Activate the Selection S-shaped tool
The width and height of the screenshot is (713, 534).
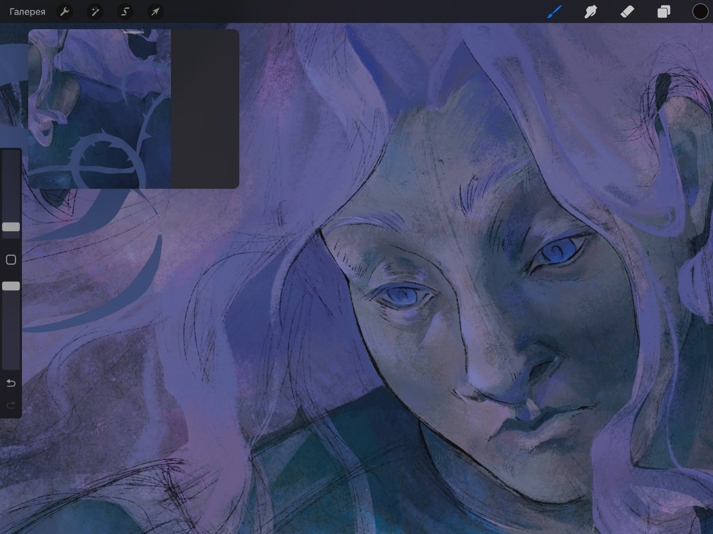tap(125, 12)
